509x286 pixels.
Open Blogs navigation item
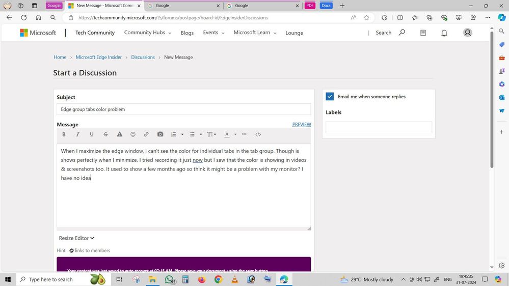[187, 33]
